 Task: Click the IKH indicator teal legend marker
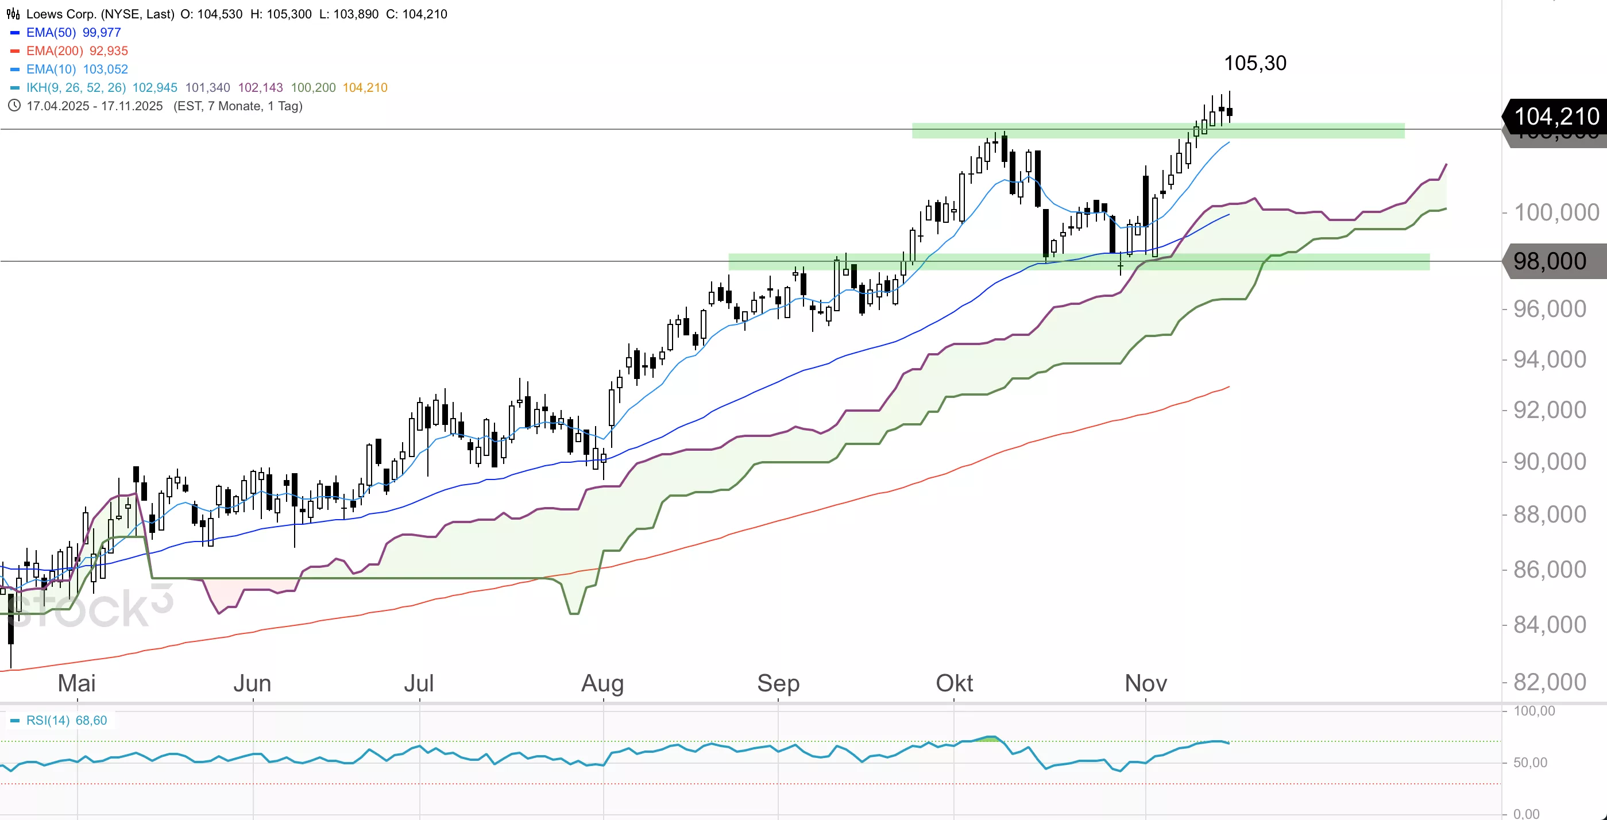pyautogui.click(x=15, y=88)
